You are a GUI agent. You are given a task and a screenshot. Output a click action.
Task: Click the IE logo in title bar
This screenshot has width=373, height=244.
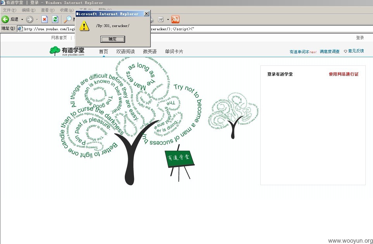3,3
